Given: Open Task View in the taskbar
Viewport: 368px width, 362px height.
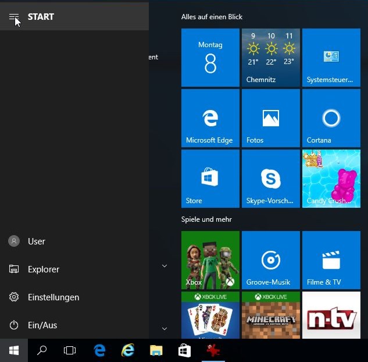Looking at the screenshot, I should [70, 350].
